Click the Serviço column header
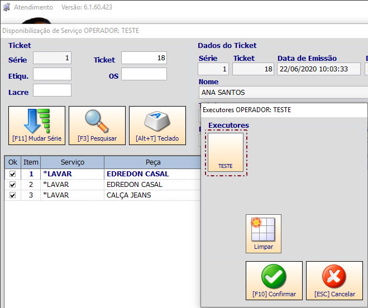368x308 pixels. tap(72, 162)
